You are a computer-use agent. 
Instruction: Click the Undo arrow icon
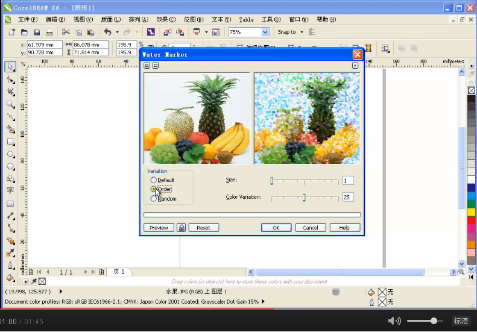point(108,32)
